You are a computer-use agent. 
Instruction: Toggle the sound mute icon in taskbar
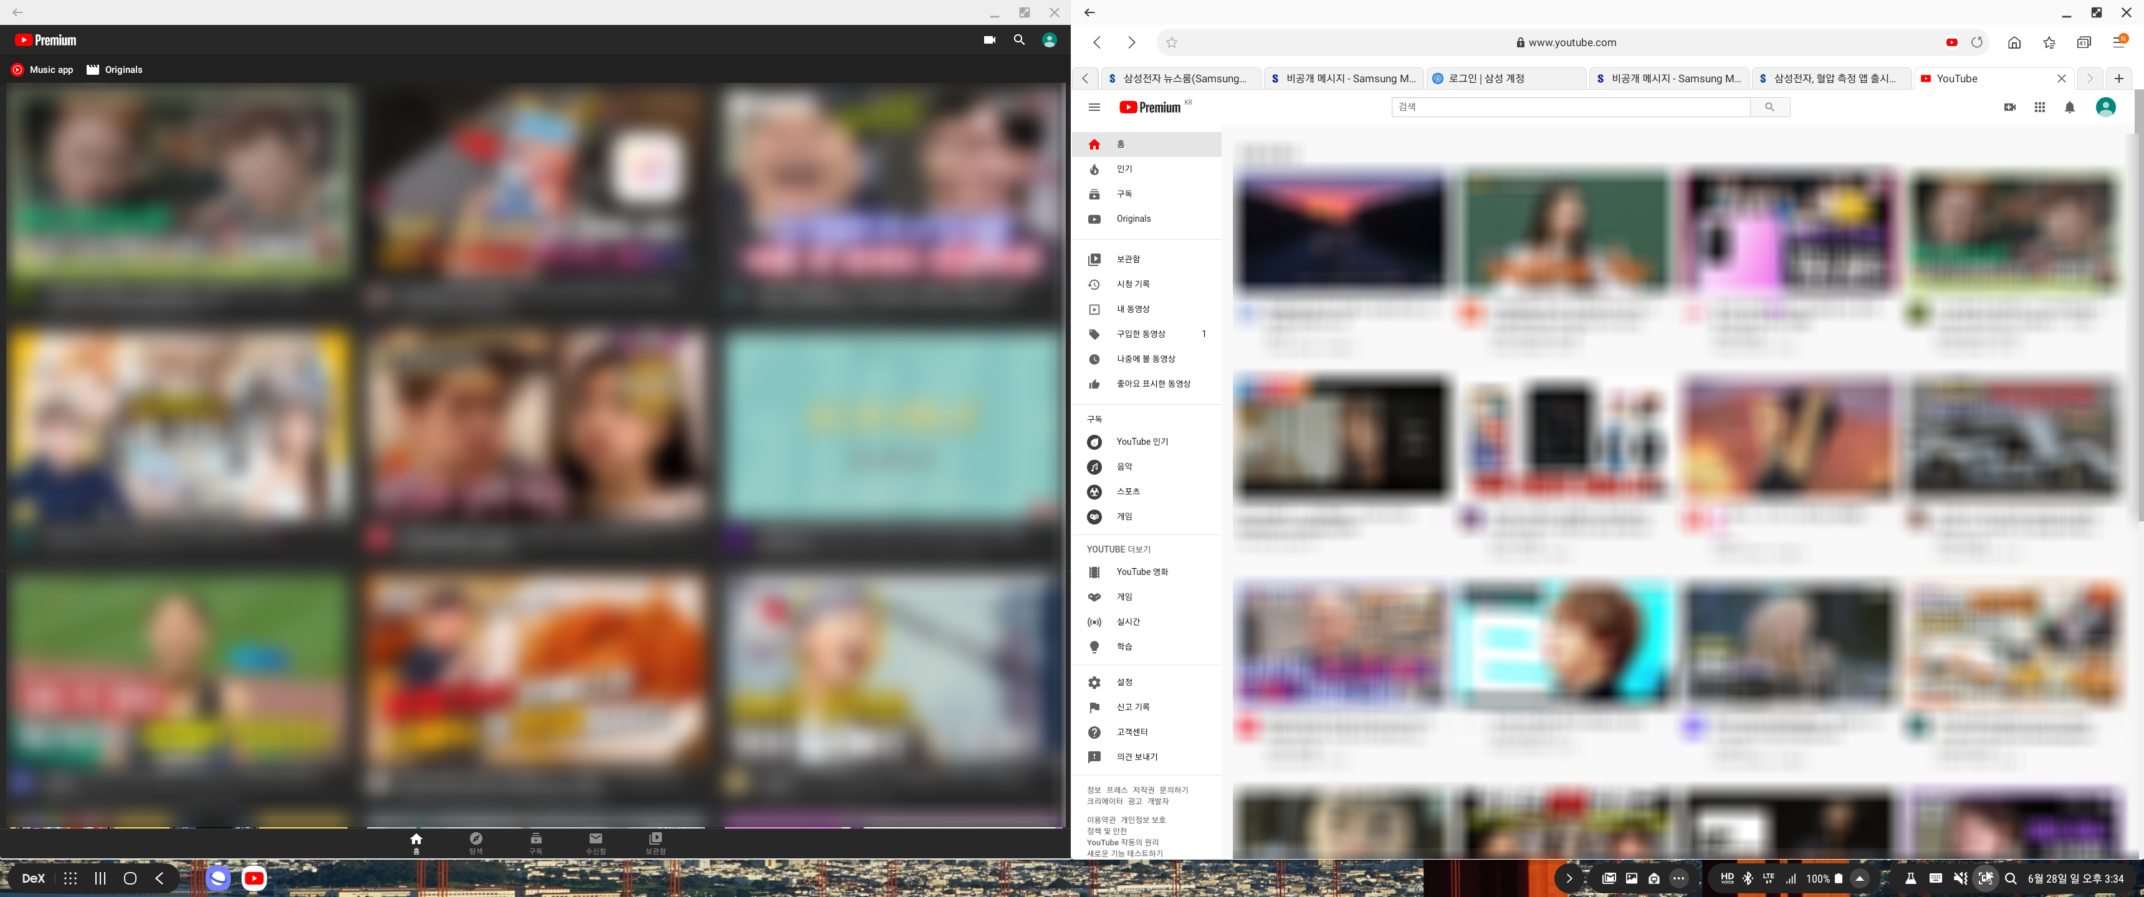point(1960,878)
